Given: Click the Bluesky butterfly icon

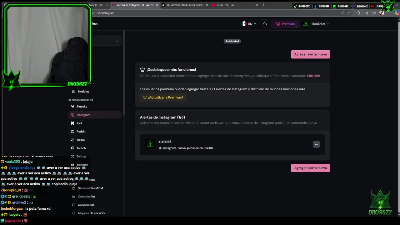Looking at the screenshot, I should (x=72, y=107).
